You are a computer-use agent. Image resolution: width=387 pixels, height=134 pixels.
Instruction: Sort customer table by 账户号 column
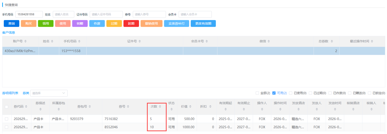coord(25,41)
